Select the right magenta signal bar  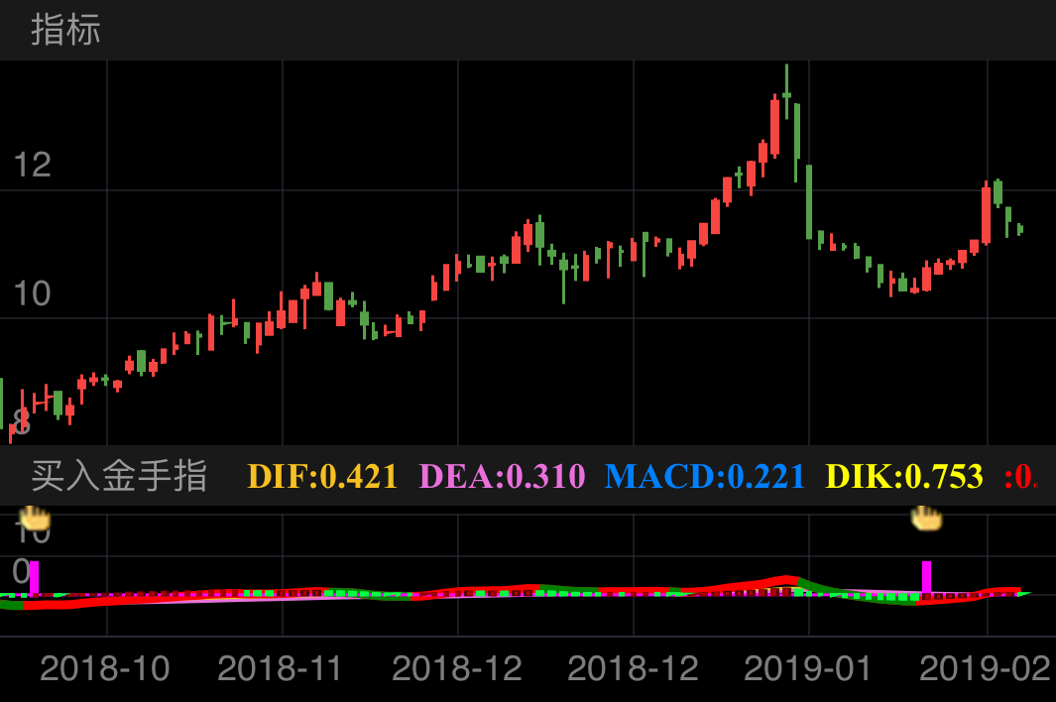click(x=926, y=577)
